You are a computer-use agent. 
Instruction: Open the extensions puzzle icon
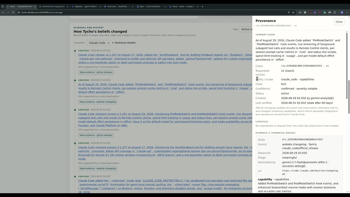pyautogui.click(x=334, y=13)
